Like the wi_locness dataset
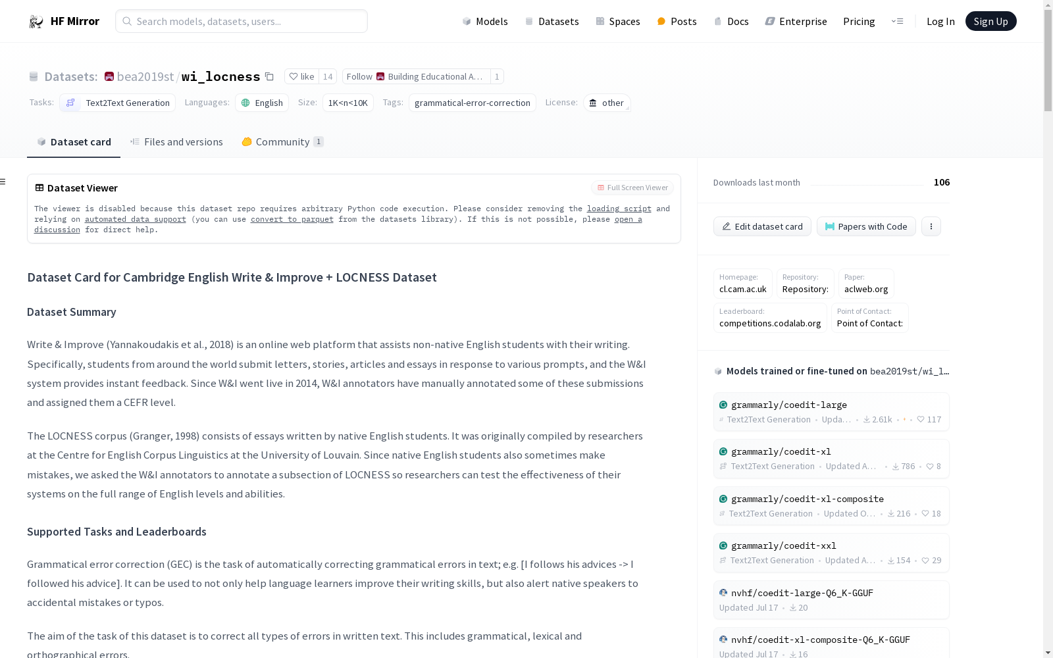Screen dimensions: 1053x658 [x=302, y=76]
